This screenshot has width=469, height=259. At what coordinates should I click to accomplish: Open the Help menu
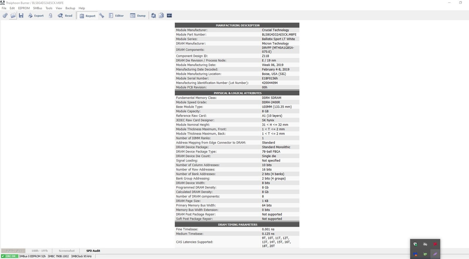[x=82, y=8]
